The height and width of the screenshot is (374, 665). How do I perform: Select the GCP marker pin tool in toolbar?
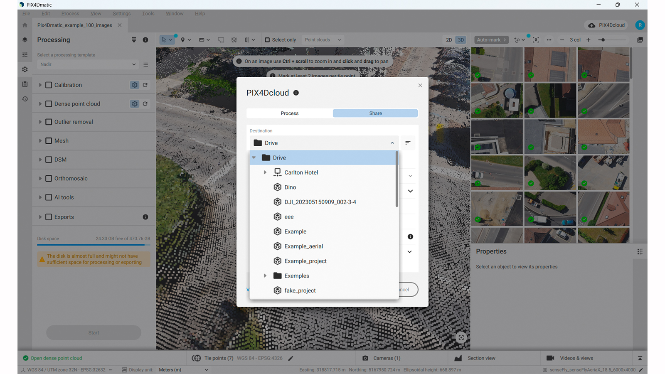(183, 39)
